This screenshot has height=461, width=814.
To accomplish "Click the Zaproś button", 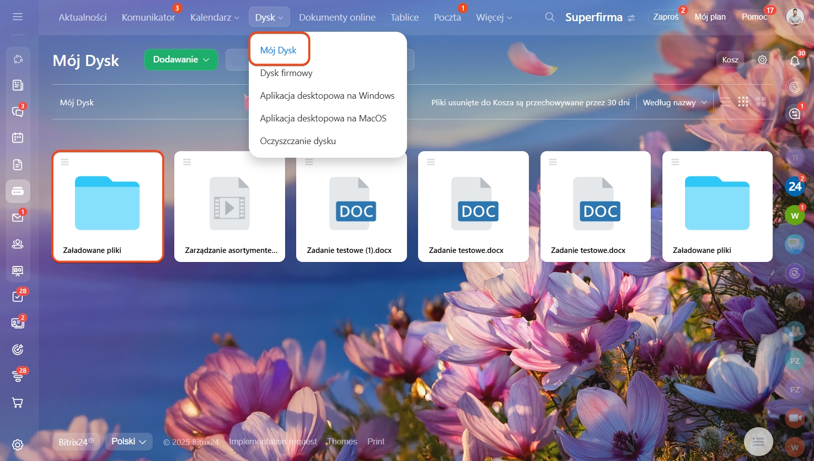I will [665, 17].
